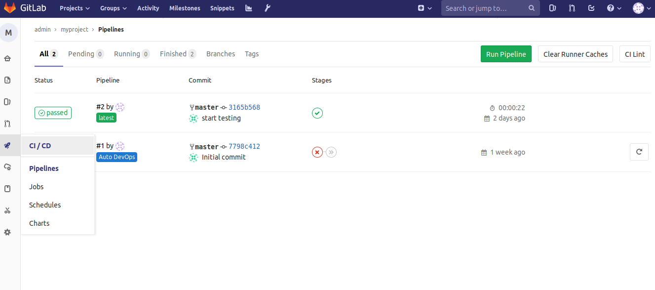Open the user profile avatar dropdown
Viewport: 655px width, 290px height.
coord(642,8)
